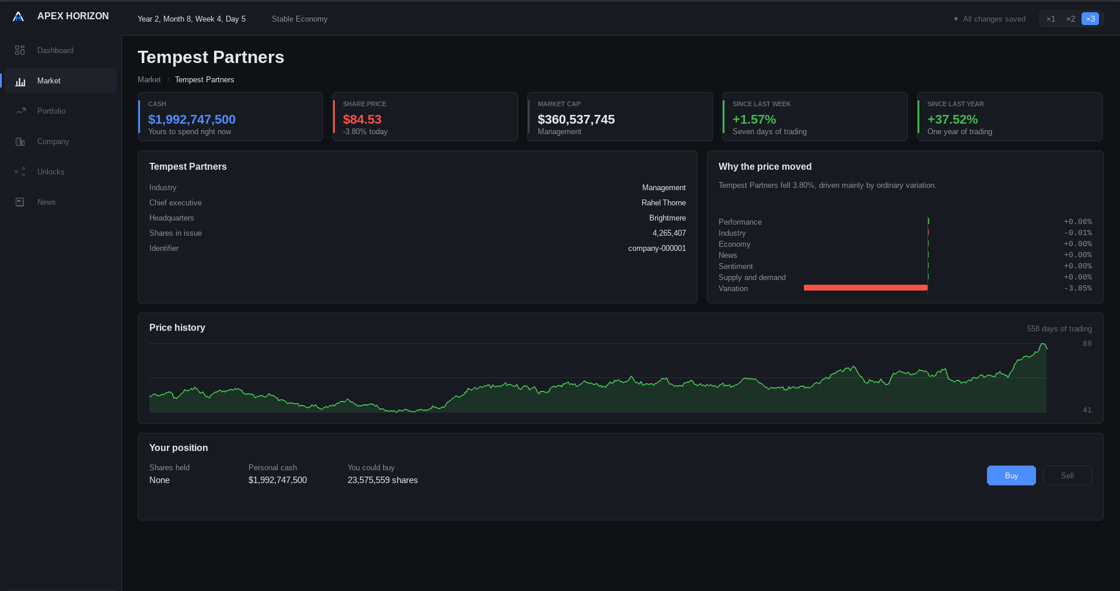Open the Company building icon
Viewport: 1120px width, 591px height.
coord(20,141)
